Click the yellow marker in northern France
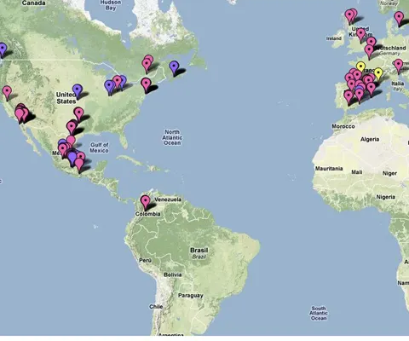Image resolution: width=409 pixels, height=341 pixels. point(360,67)
